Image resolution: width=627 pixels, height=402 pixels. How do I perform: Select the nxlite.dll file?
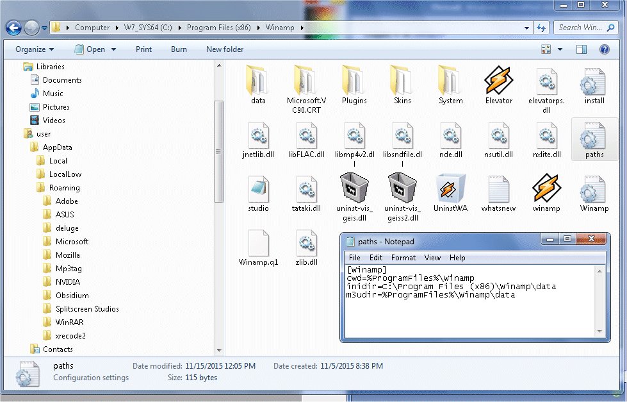coord(547,139)
